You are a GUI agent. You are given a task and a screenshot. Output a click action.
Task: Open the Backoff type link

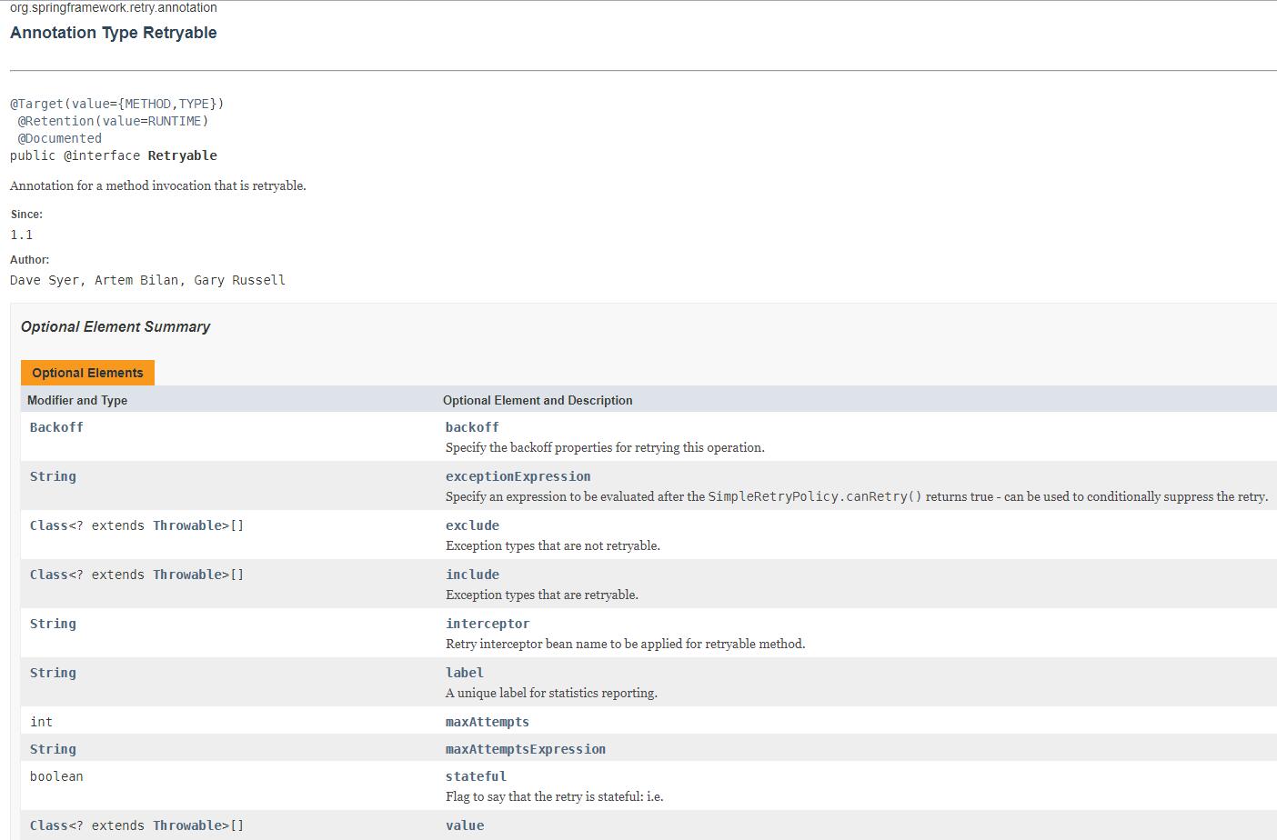click(x=55, y=426)
